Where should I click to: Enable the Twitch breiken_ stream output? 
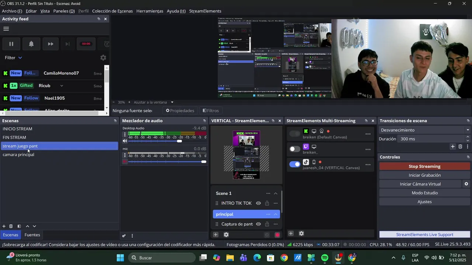[x=295, y=149]
